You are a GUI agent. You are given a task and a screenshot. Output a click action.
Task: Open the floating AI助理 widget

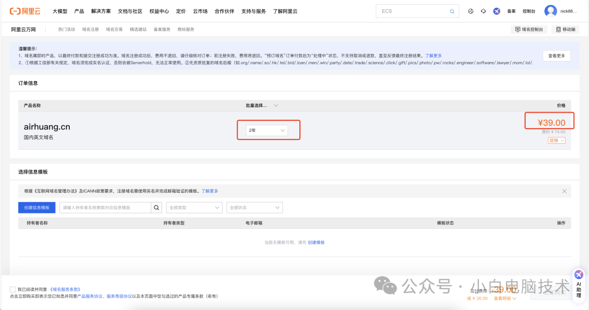pyautogui.click(x=579, y=285)
